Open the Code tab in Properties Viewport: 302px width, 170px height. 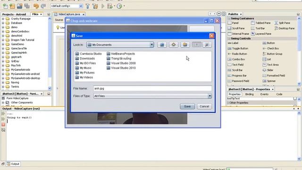[279, 94]
